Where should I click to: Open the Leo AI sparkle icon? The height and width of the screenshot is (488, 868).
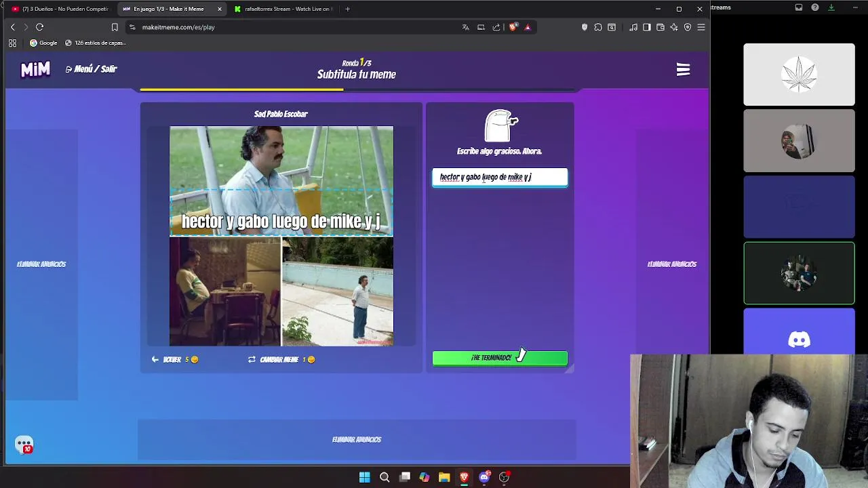[674, 27]
